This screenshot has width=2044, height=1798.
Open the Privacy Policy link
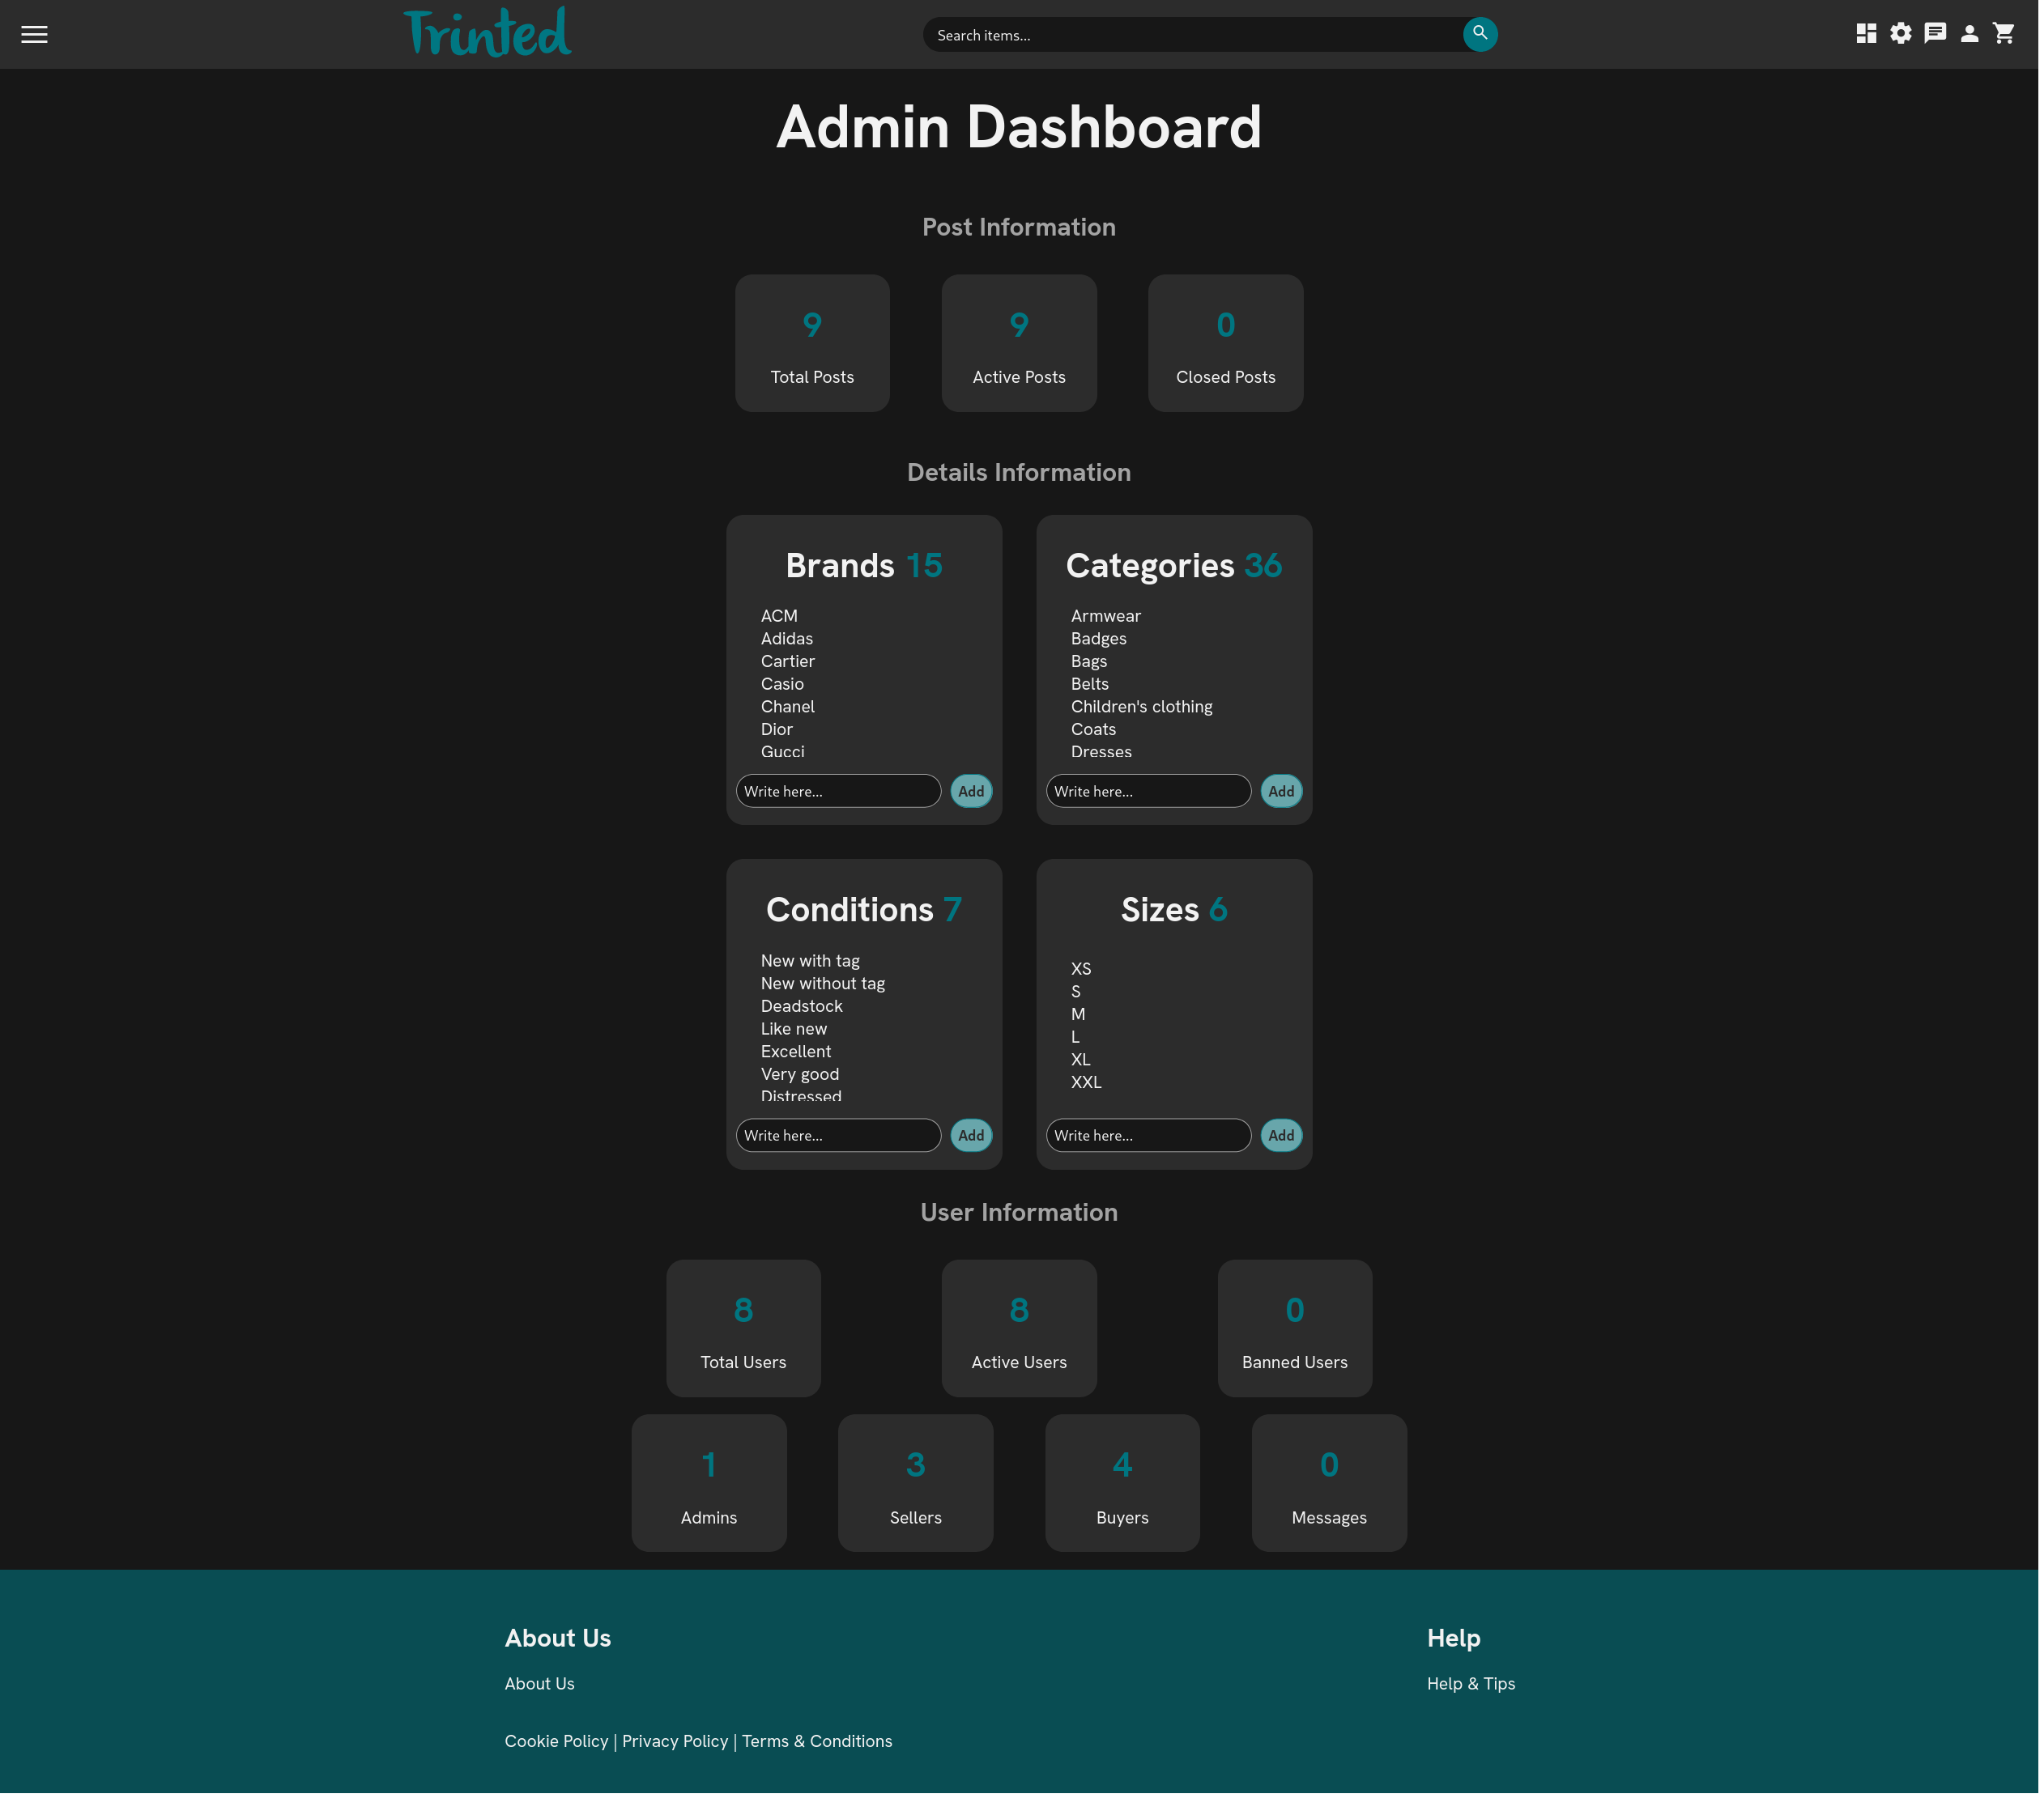pyautogui.click(x=675, y=1741)
